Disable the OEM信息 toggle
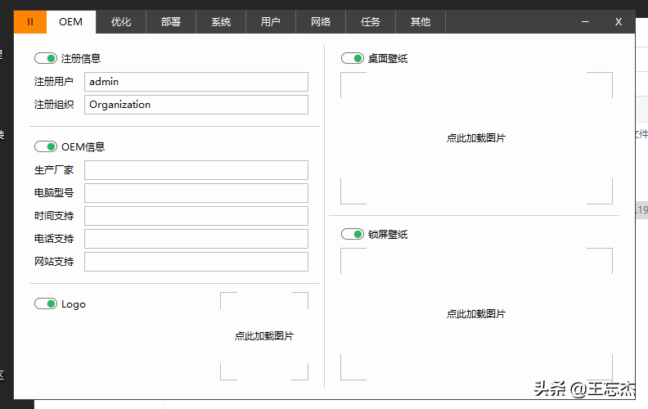The height and width of the screenshot is (409, 648). tap(46, 147)
